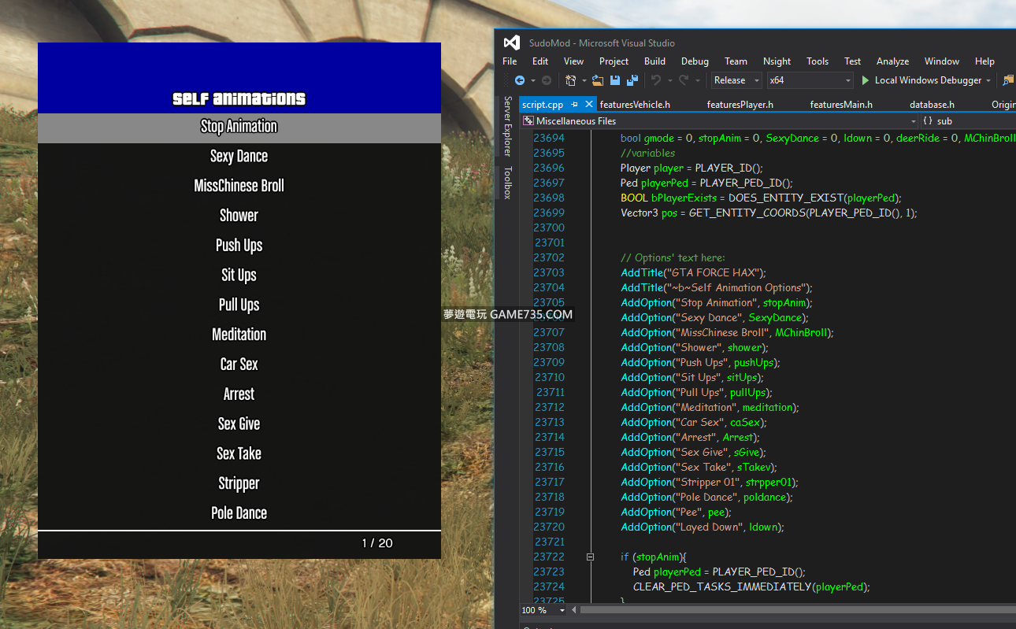Collapse the if (stopAnim) code block
This screenshot has width=1016, height=629.
coord(590,557)
